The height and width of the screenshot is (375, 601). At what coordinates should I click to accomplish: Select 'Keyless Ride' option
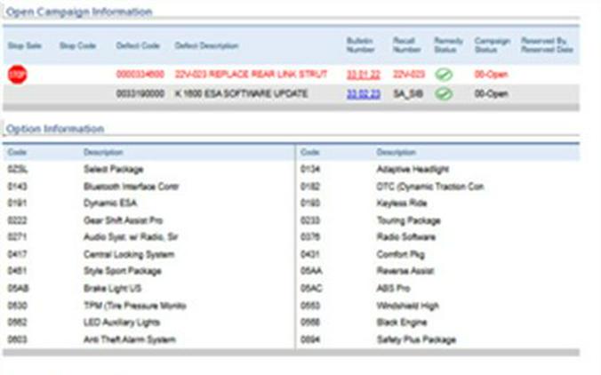[402, 203]
